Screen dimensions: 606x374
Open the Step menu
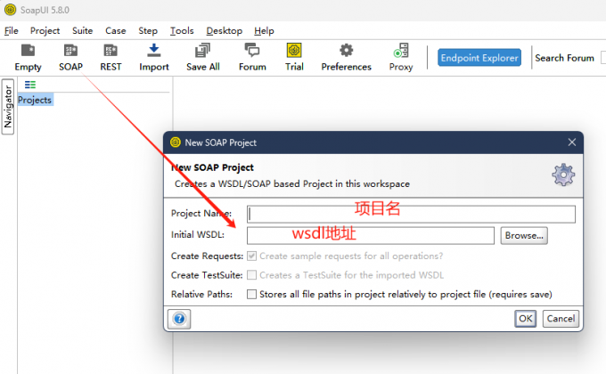coord(148,31)
